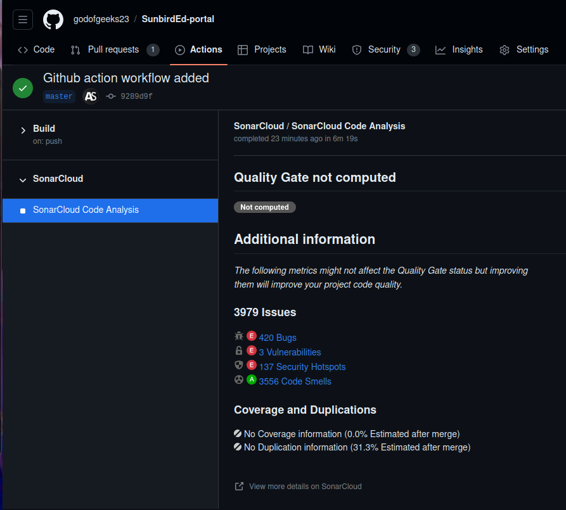Screen dimensions: 566x510
Task: Click the face icon next to Code Smells
Action: (x=238, y=379)
